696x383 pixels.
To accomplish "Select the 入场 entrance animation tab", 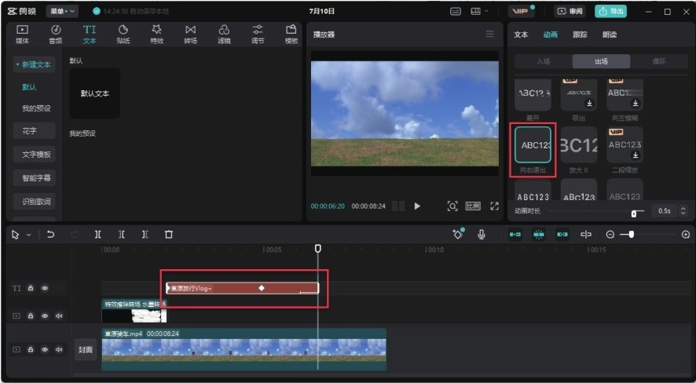I will click(x=544, y=62).
